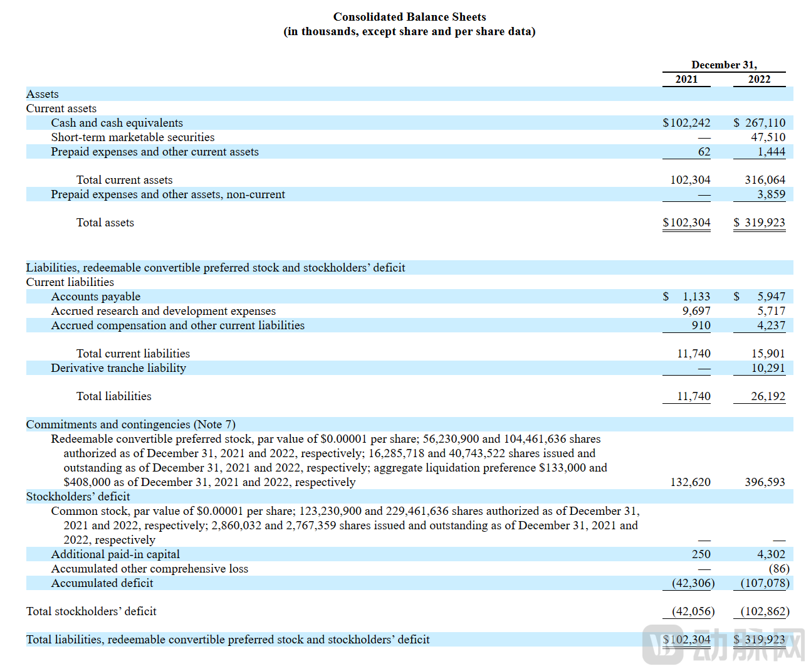Screen dimensions: 811x671
Task: Click the watermark logo in the bottom-right corner
Action: [724, 643]
